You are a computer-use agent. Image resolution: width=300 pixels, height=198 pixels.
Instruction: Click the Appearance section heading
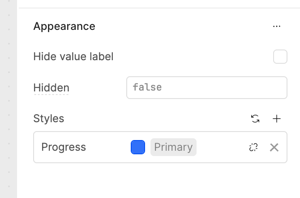[64, 26]
